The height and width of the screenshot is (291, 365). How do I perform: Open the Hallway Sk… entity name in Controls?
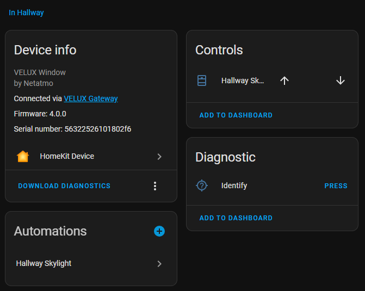pyautogui.click(x=243, y=81)
